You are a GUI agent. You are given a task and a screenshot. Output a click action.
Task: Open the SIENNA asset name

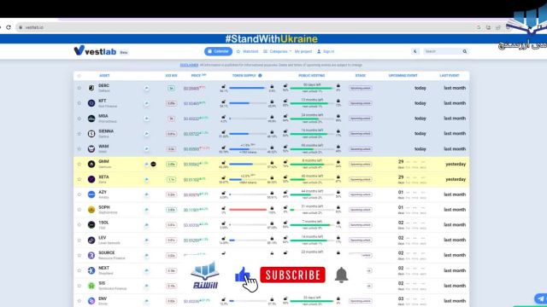pos(106,131)
